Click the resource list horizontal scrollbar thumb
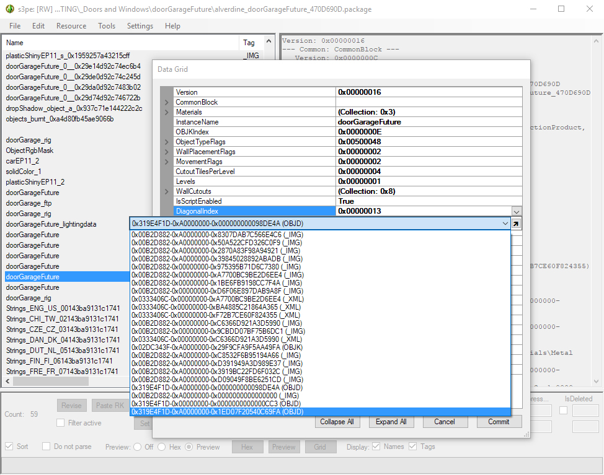Image resolution: width=604 pixels, height=475 pixels. [51, 381]
